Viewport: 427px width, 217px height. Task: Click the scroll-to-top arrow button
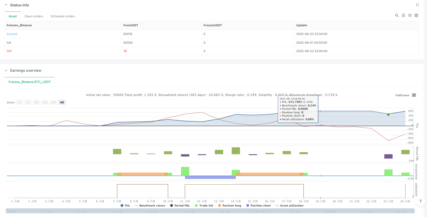point(420,201)
